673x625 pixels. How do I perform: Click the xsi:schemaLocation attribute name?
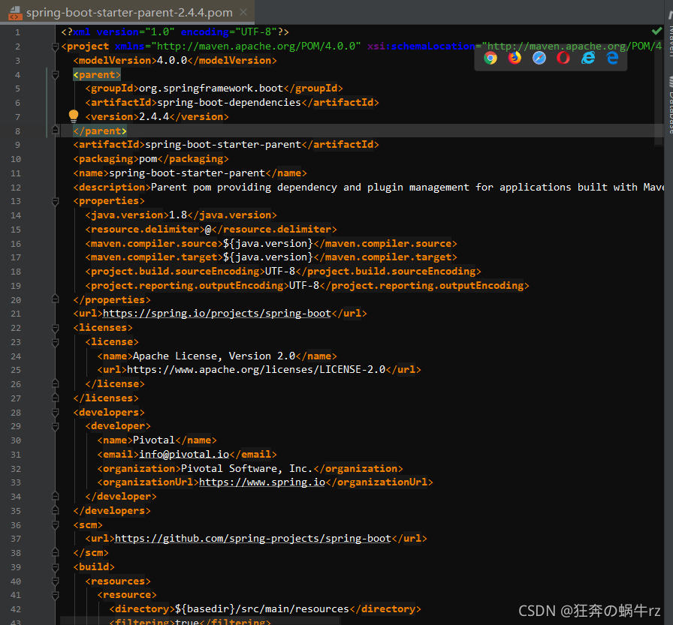tap(421, 46)
